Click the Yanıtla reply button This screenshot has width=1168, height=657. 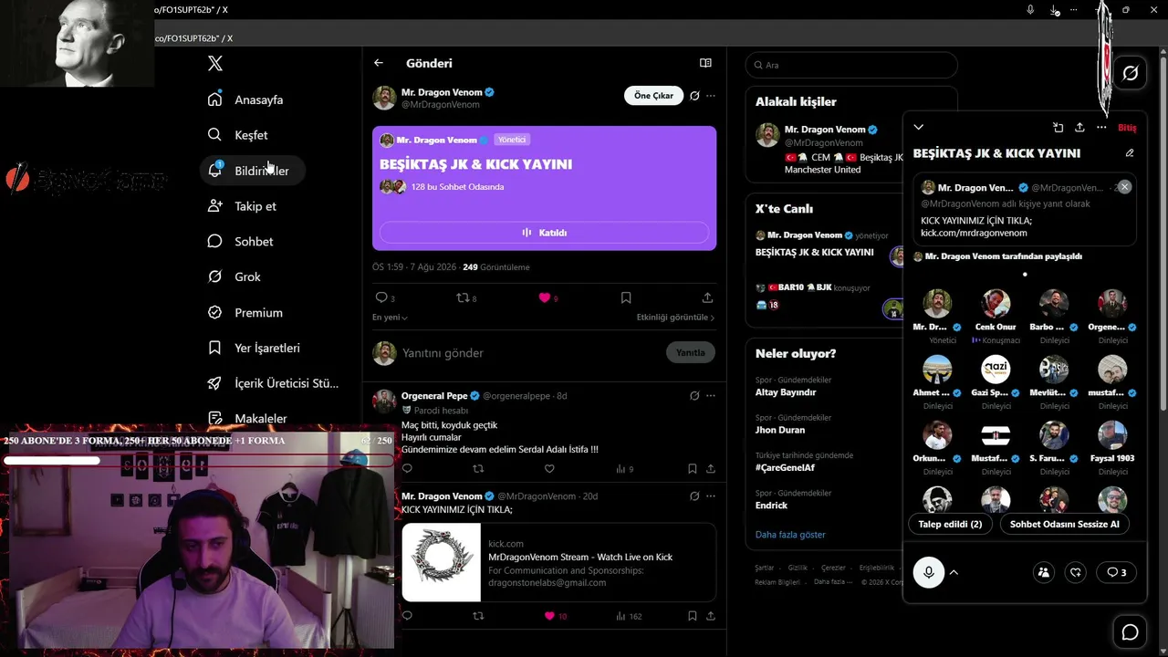pyautogui.click(x=691, y=352)
